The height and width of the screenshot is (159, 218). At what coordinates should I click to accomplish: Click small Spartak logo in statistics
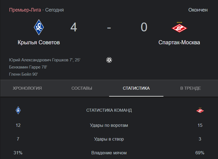(200, 110)
